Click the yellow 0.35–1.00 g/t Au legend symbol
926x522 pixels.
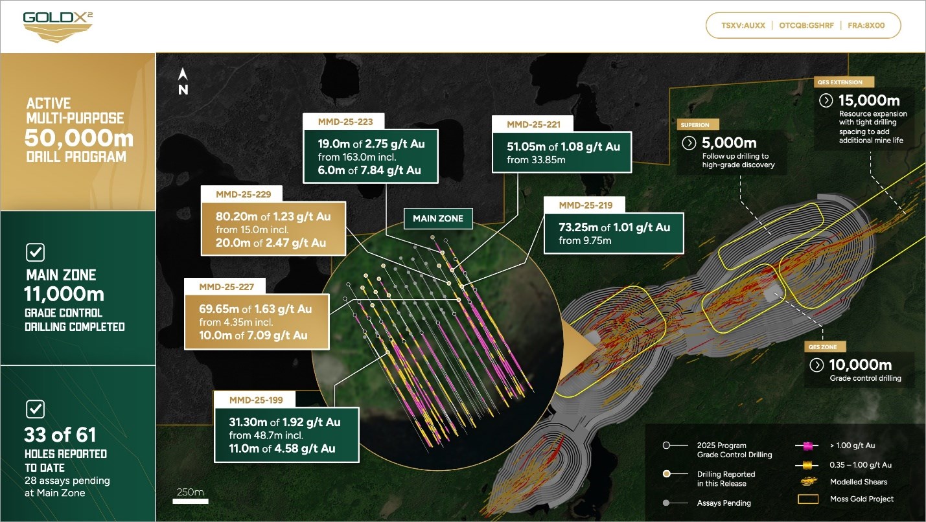tap(808, 465)
